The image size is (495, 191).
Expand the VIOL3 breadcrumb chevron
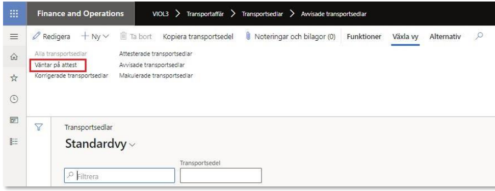(178, 14)
